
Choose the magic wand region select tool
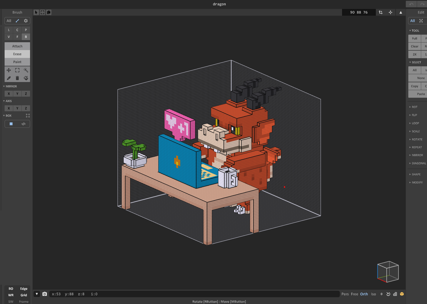26,70
